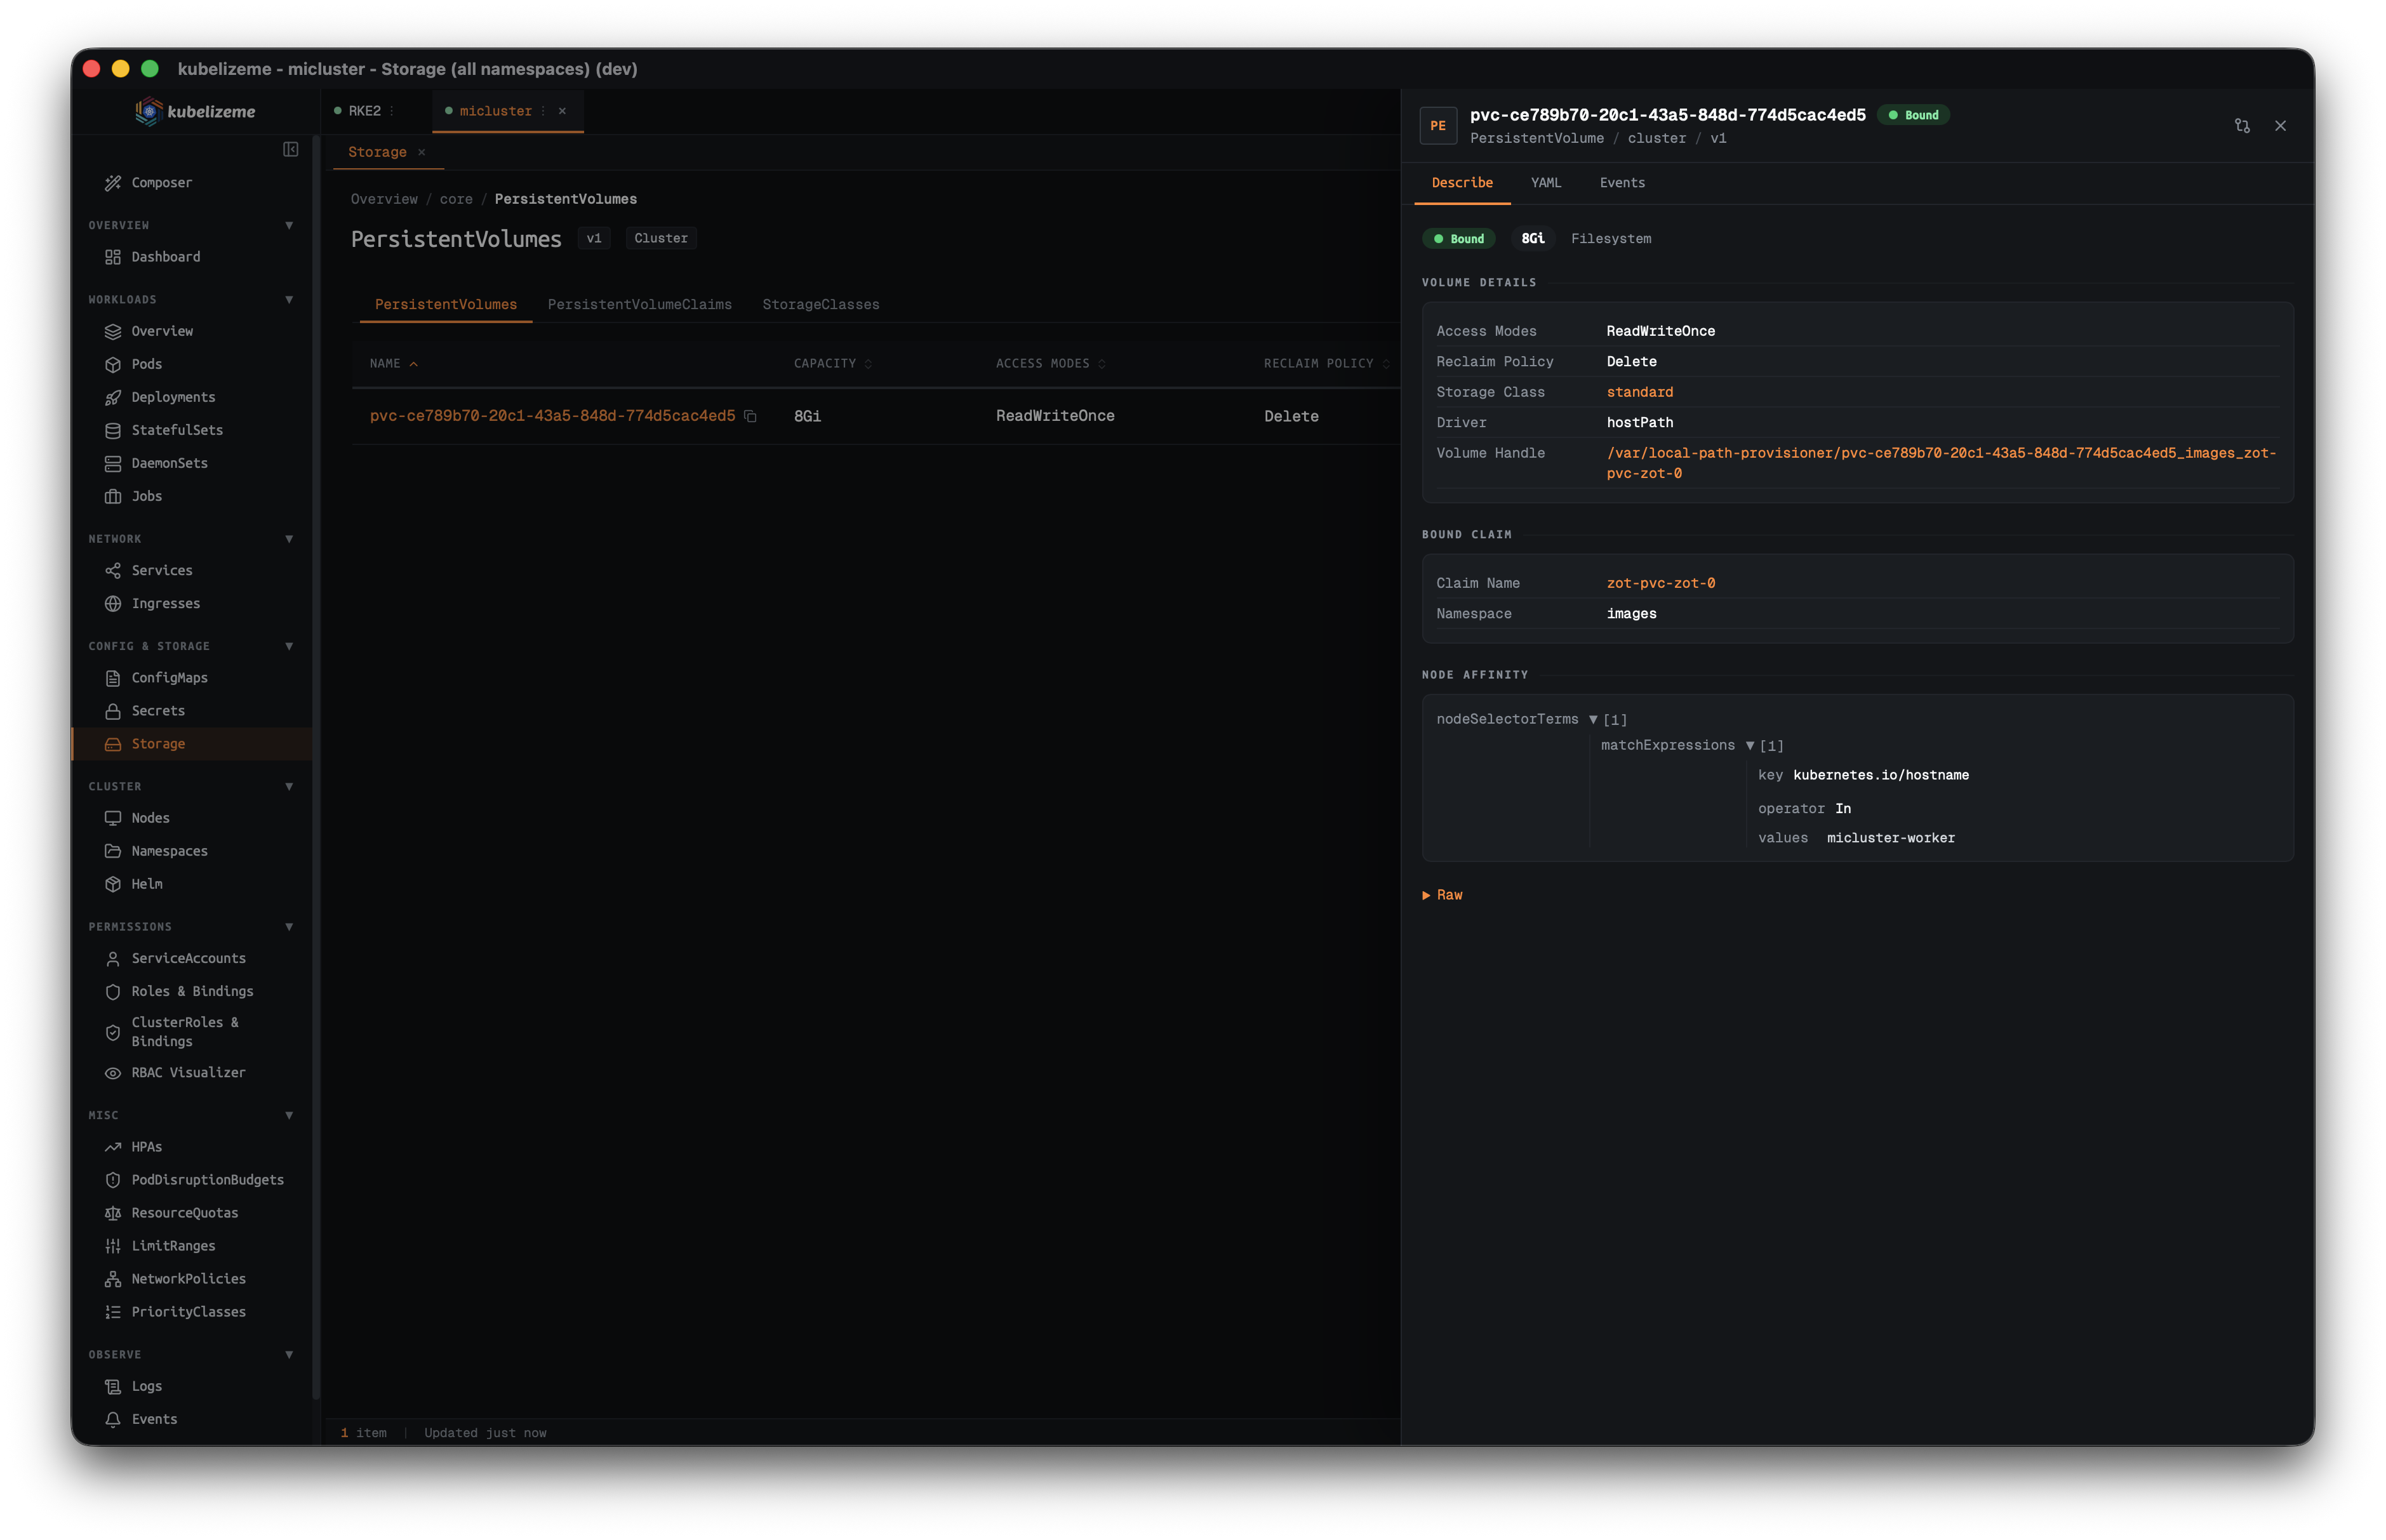The height and width of the screenshot is (1540, 2386).
Task: Click the Workloads Overview layers icon
Action: tap(113, 331)
